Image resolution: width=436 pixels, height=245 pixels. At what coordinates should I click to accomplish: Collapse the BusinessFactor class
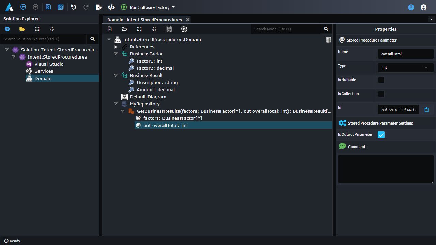pos(116,54)
